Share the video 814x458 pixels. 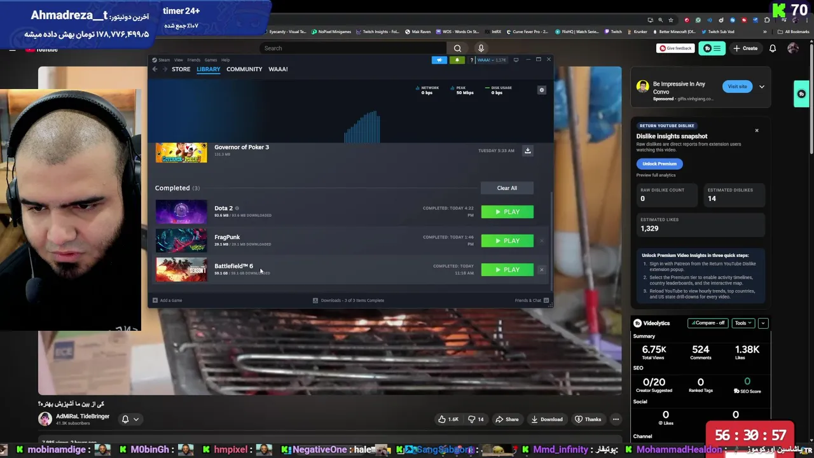(507, 419)
